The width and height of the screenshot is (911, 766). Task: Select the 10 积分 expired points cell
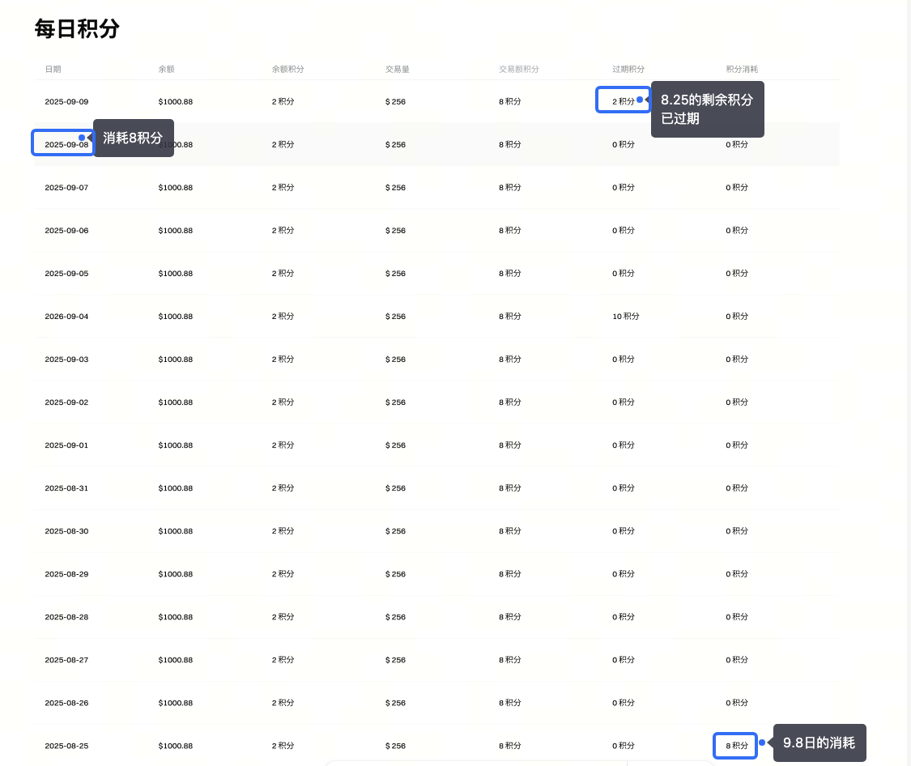point(625,317)
